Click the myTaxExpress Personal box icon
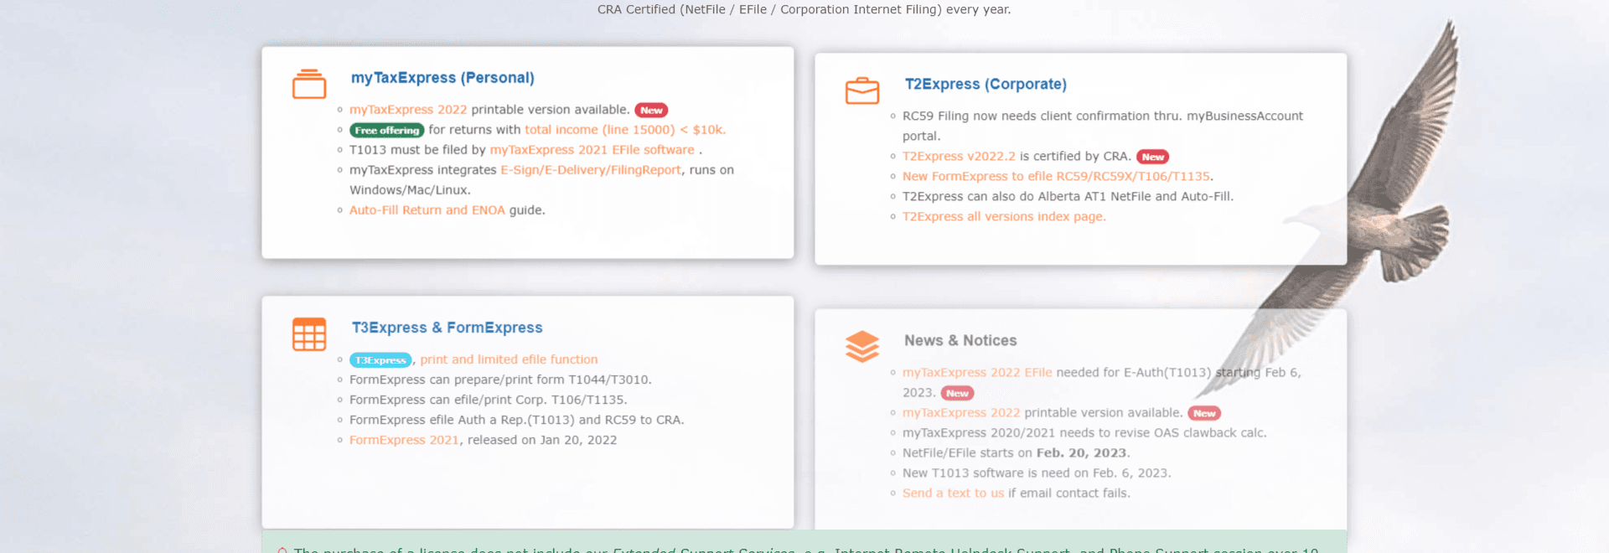 tap(309, 84)
